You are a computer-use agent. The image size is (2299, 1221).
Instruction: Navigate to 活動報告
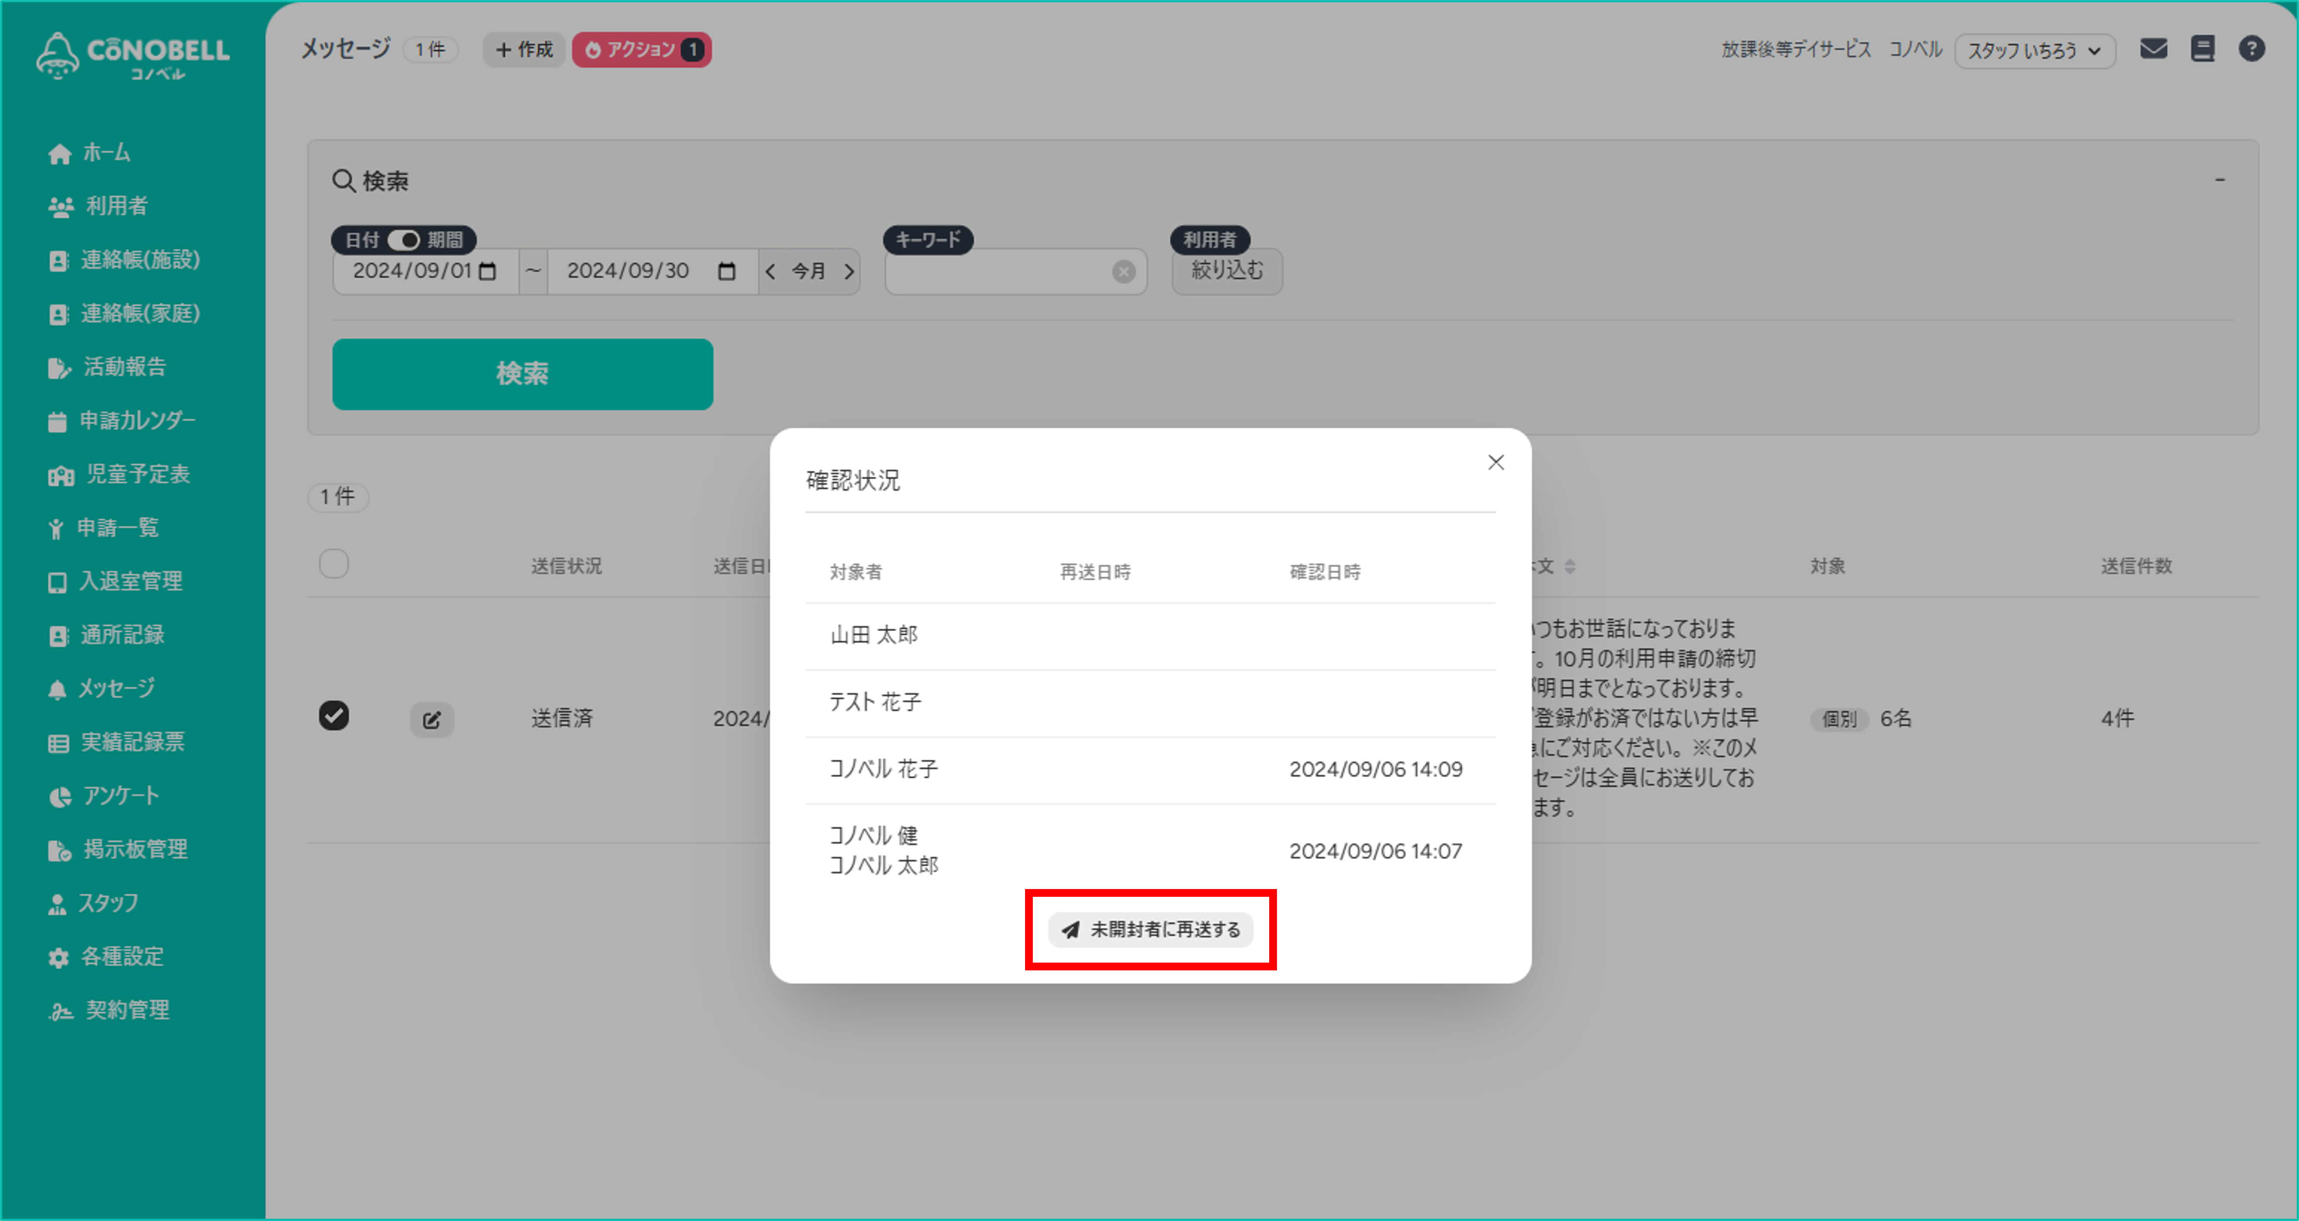click(x=107, y=367)
